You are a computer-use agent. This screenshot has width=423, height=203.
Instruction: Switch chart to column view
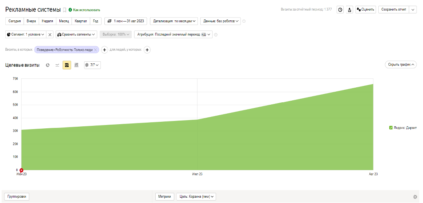point(76,65)
